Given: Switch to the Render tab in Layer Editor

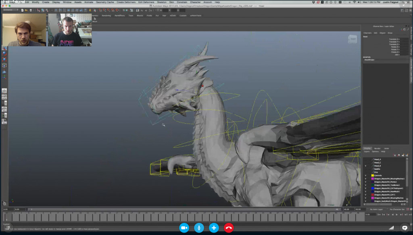Looking at the screenshot, I should click(x=378, y=148).
